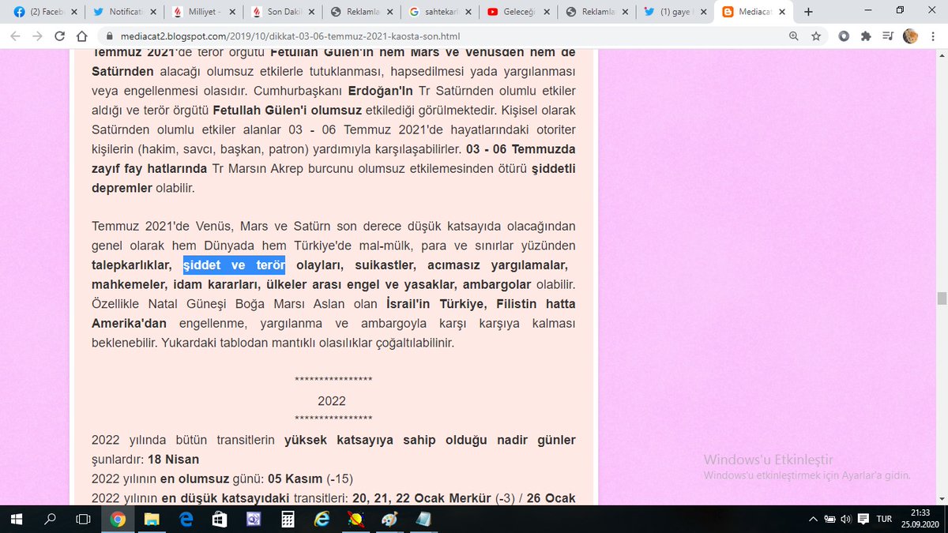
Task: Show hidden system tray icons
Action: (813, 519)
